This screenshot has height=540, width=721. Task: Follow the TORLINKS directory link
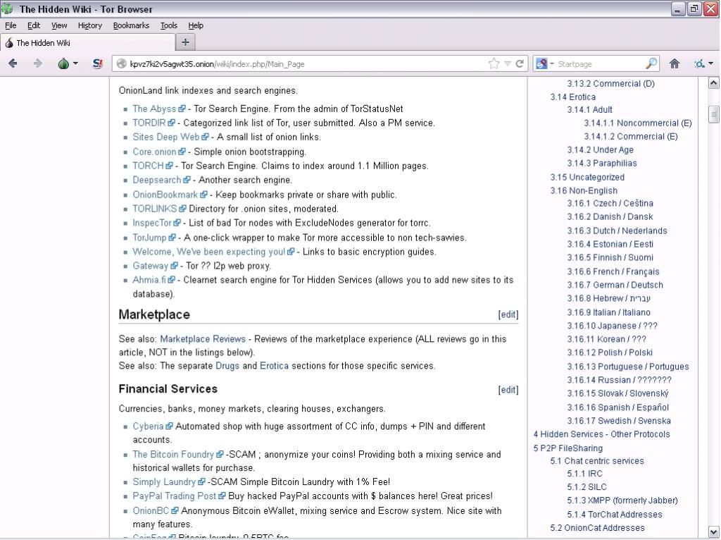click(x=154, y=209)
